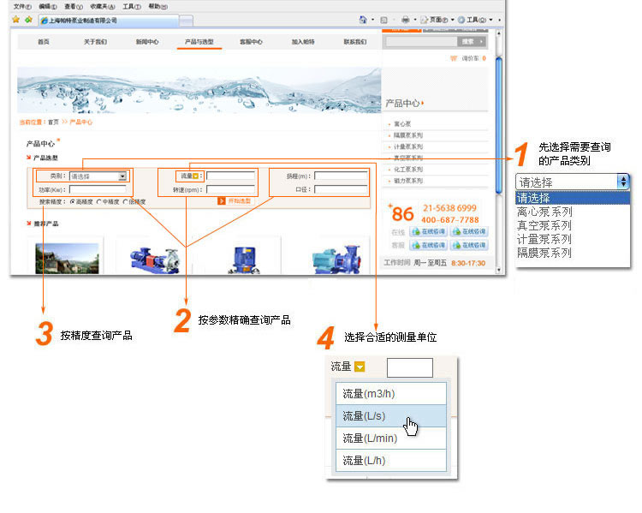Select the 中精度 radio button

click(98, 202)
